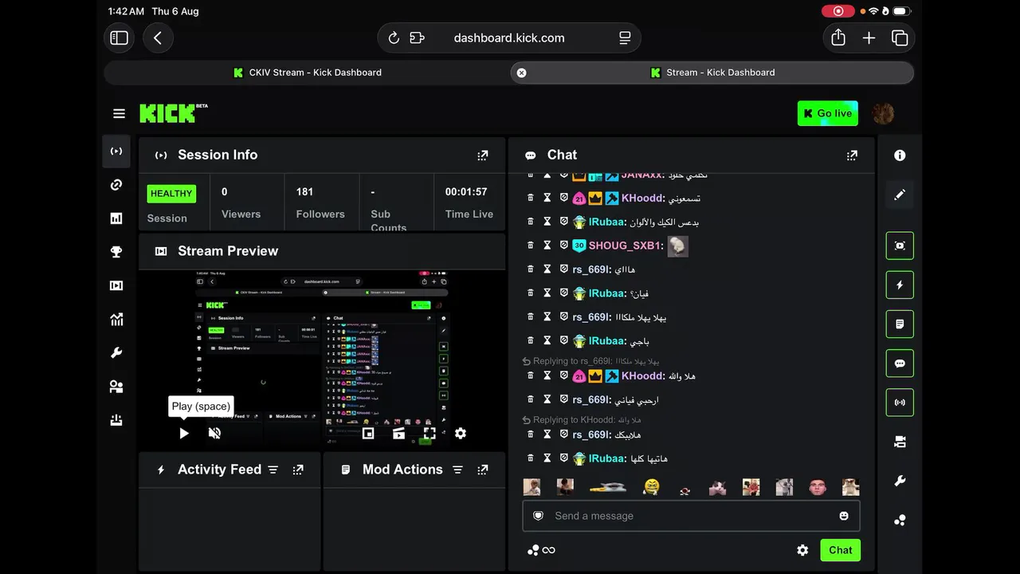Open the community people icon in left sidebar
1020x574 pixels.
coord(116,387)
